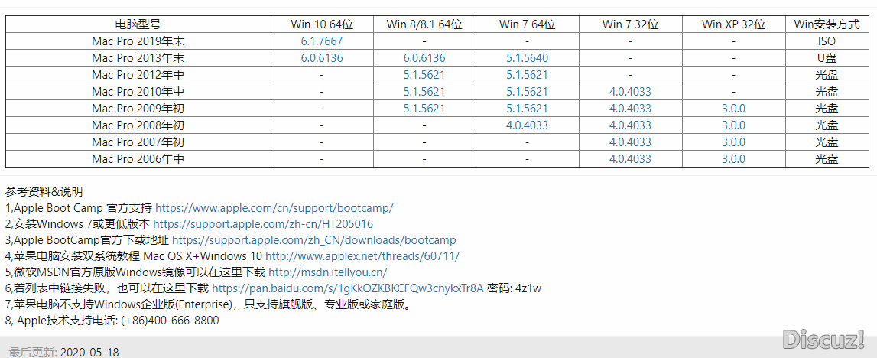
Task: Click the Apple技术支持电话 line
Action: click(112, 321)
